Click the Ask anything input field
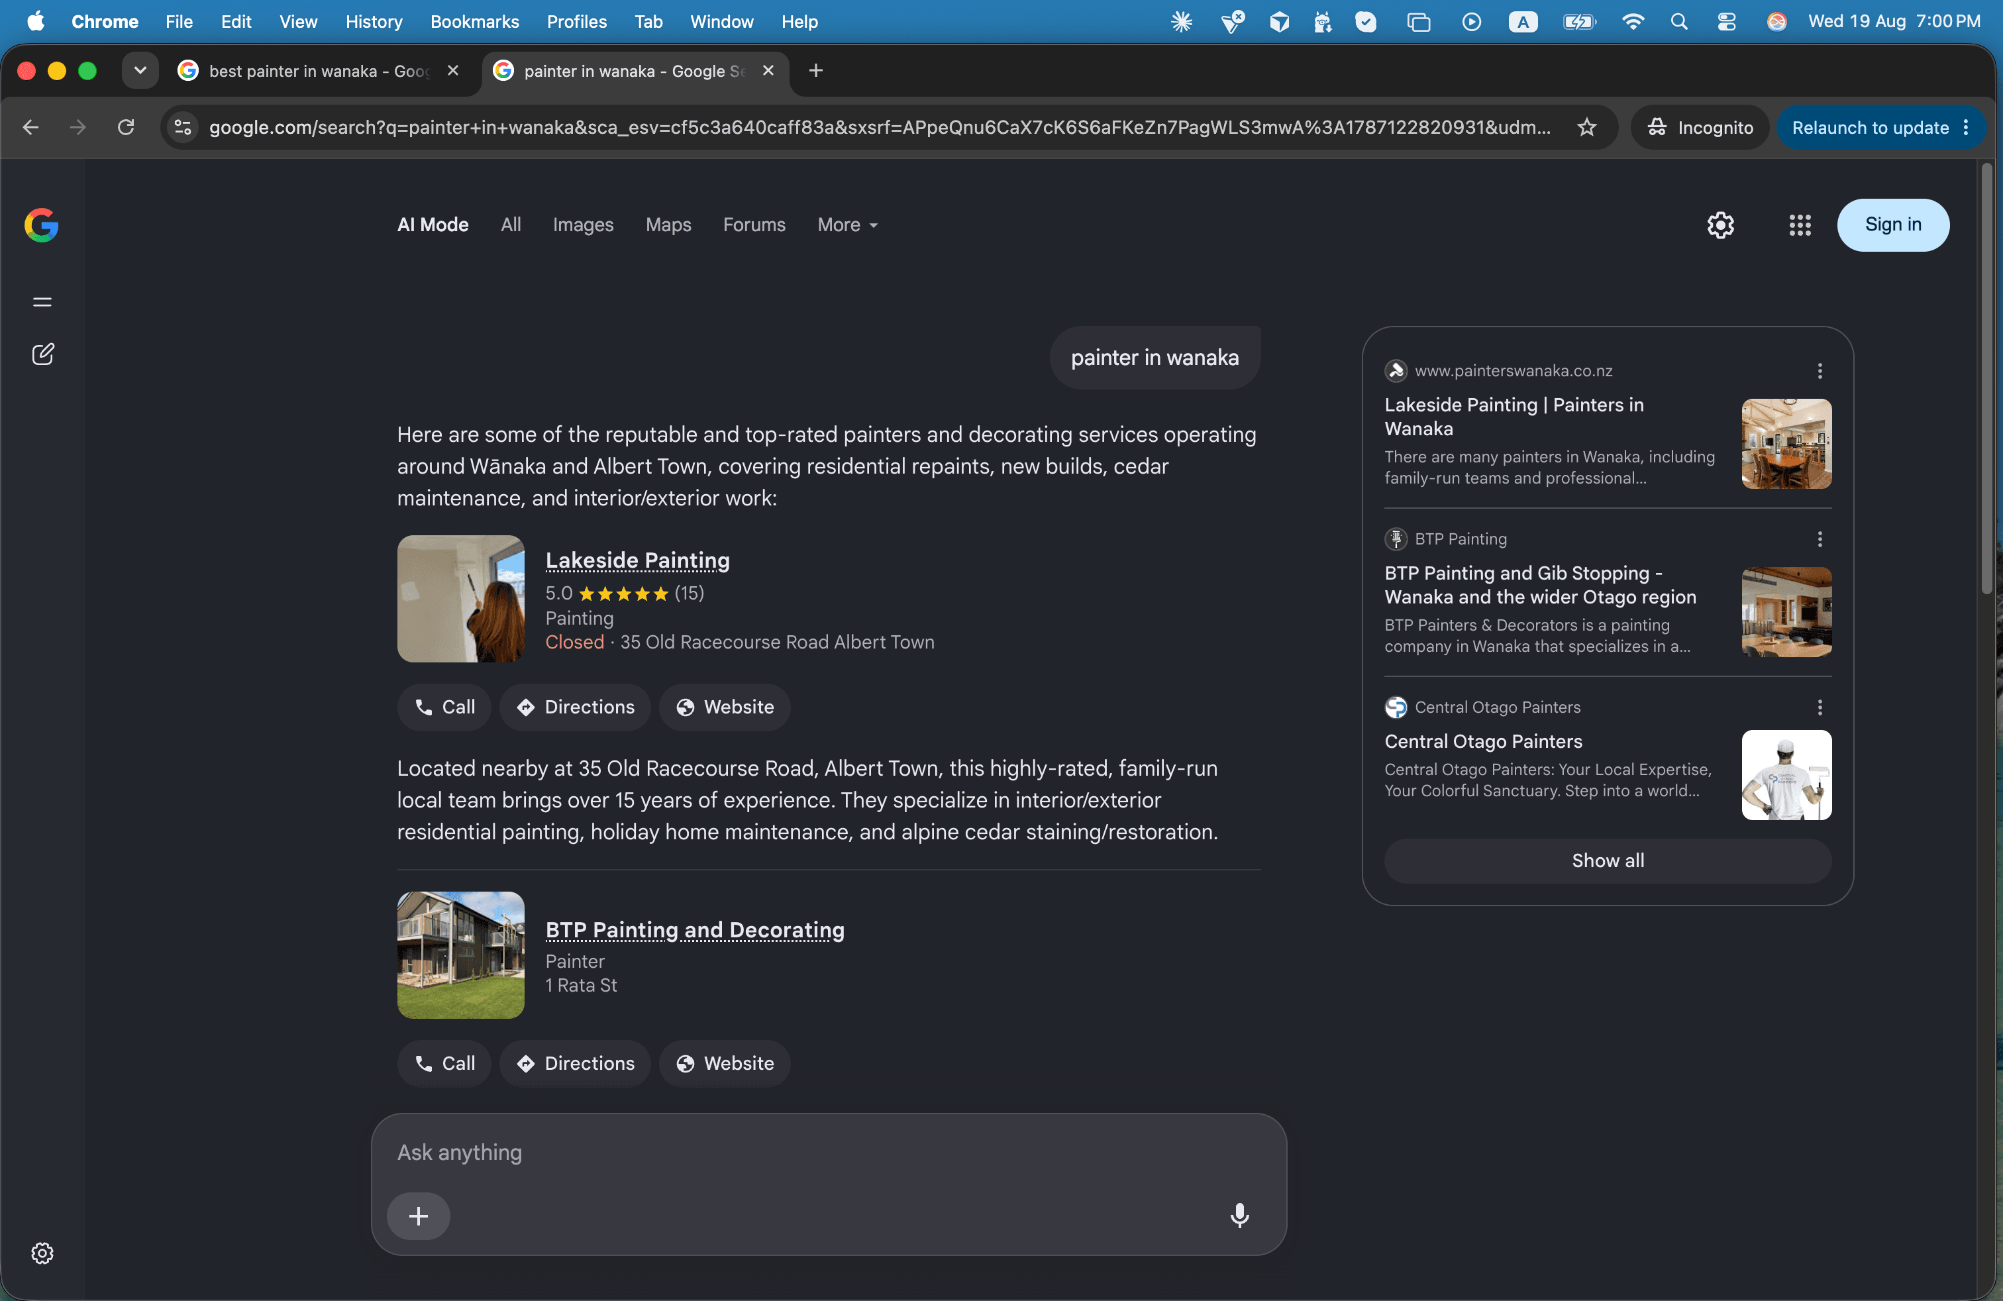Screen dimensions: 2003x1301 (828, 1152)
